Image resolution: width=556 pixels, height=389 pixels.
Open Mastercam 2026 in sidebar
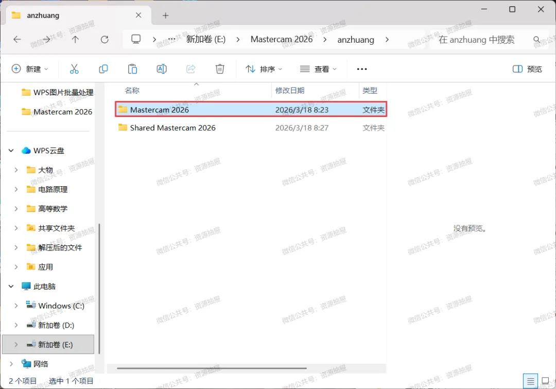57,112
